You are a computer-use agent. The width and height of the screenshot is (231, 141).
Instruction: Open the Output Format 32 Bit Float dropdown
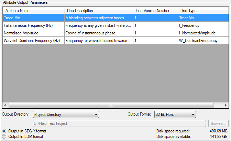pyautogui.click(x=175, y=115)
